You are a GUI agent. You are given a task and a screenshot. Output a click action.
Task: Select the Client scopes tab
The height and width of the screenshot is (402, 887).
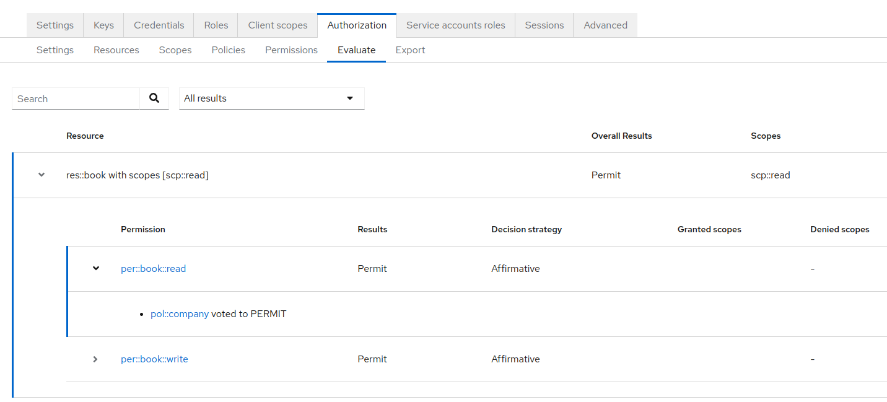tap(277, 25)
